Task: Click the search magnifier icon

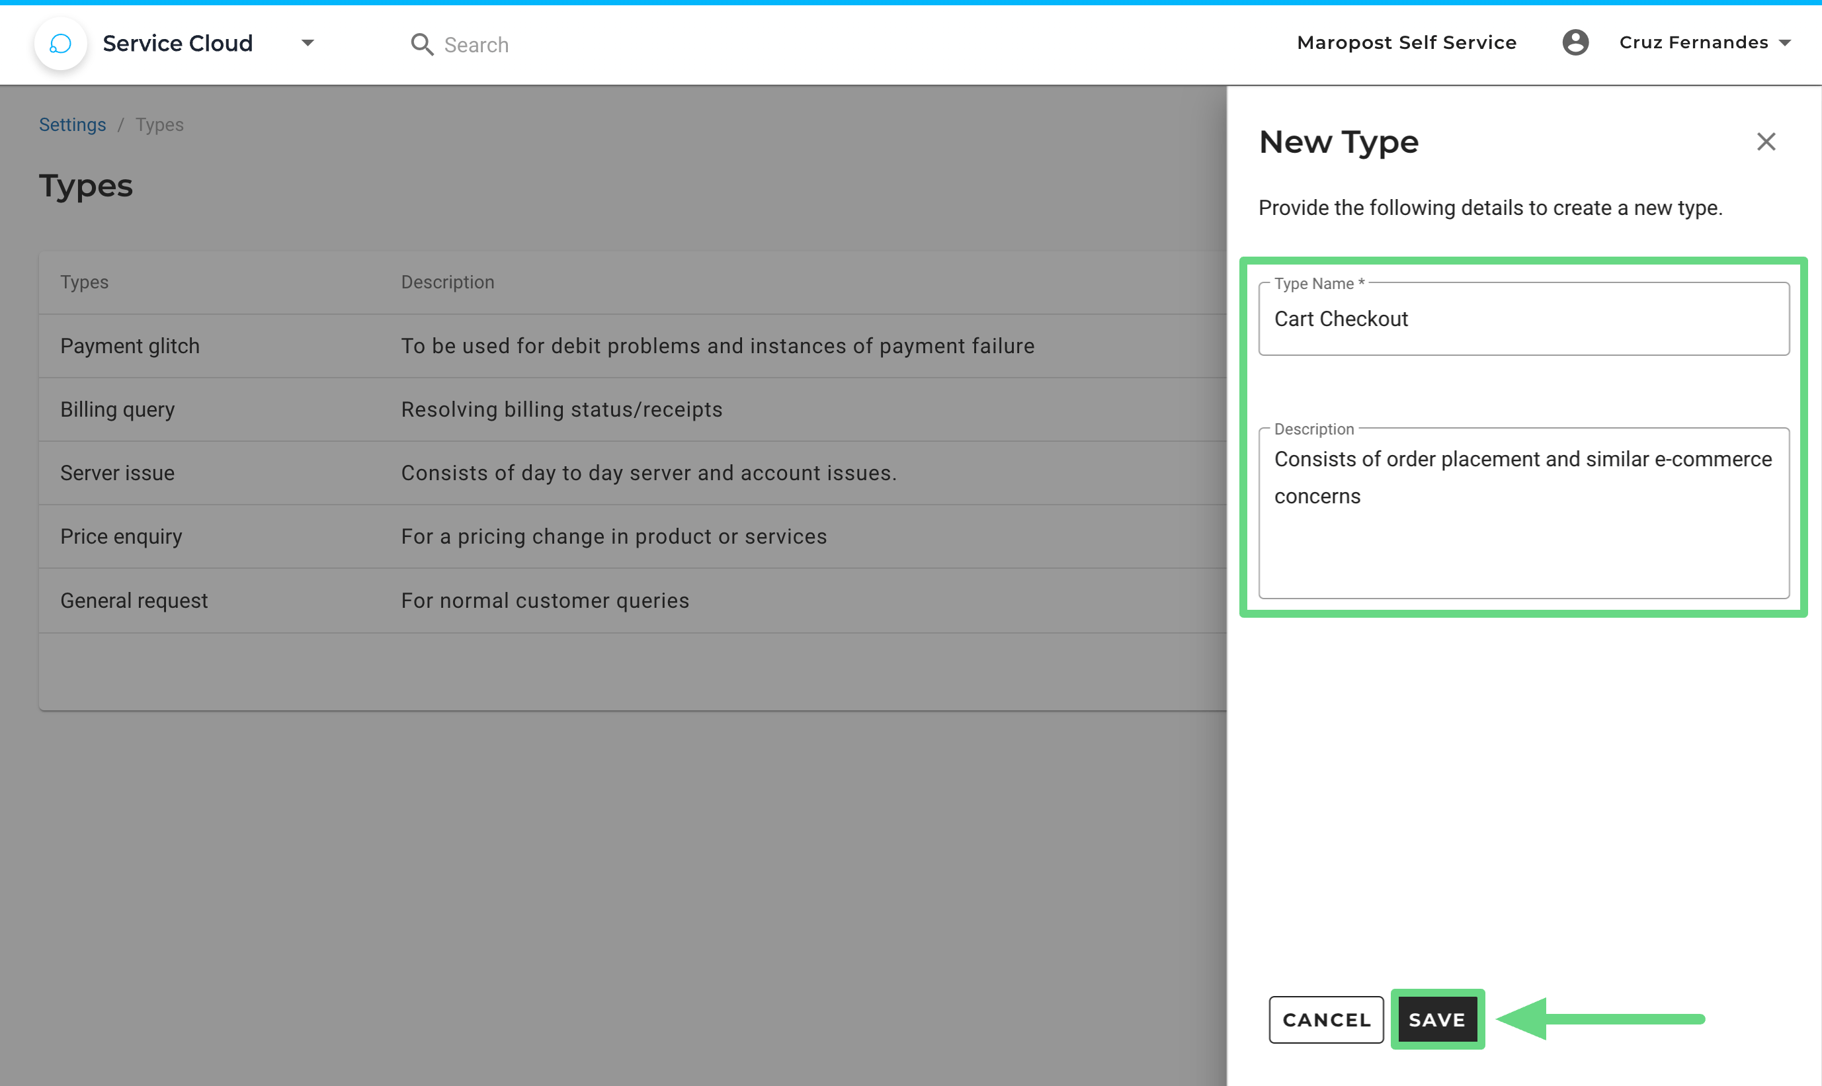Action: (x=421, y=44)
